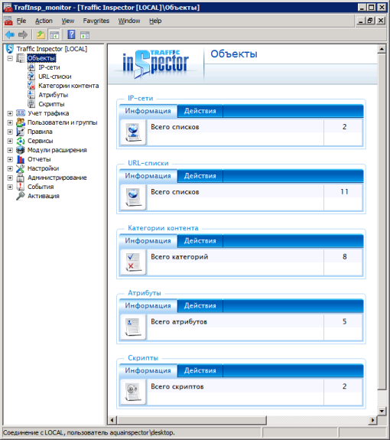The image size is (390, 440).
Task: Click the Traffic Inspector logo banner
Action: point(155,64)
